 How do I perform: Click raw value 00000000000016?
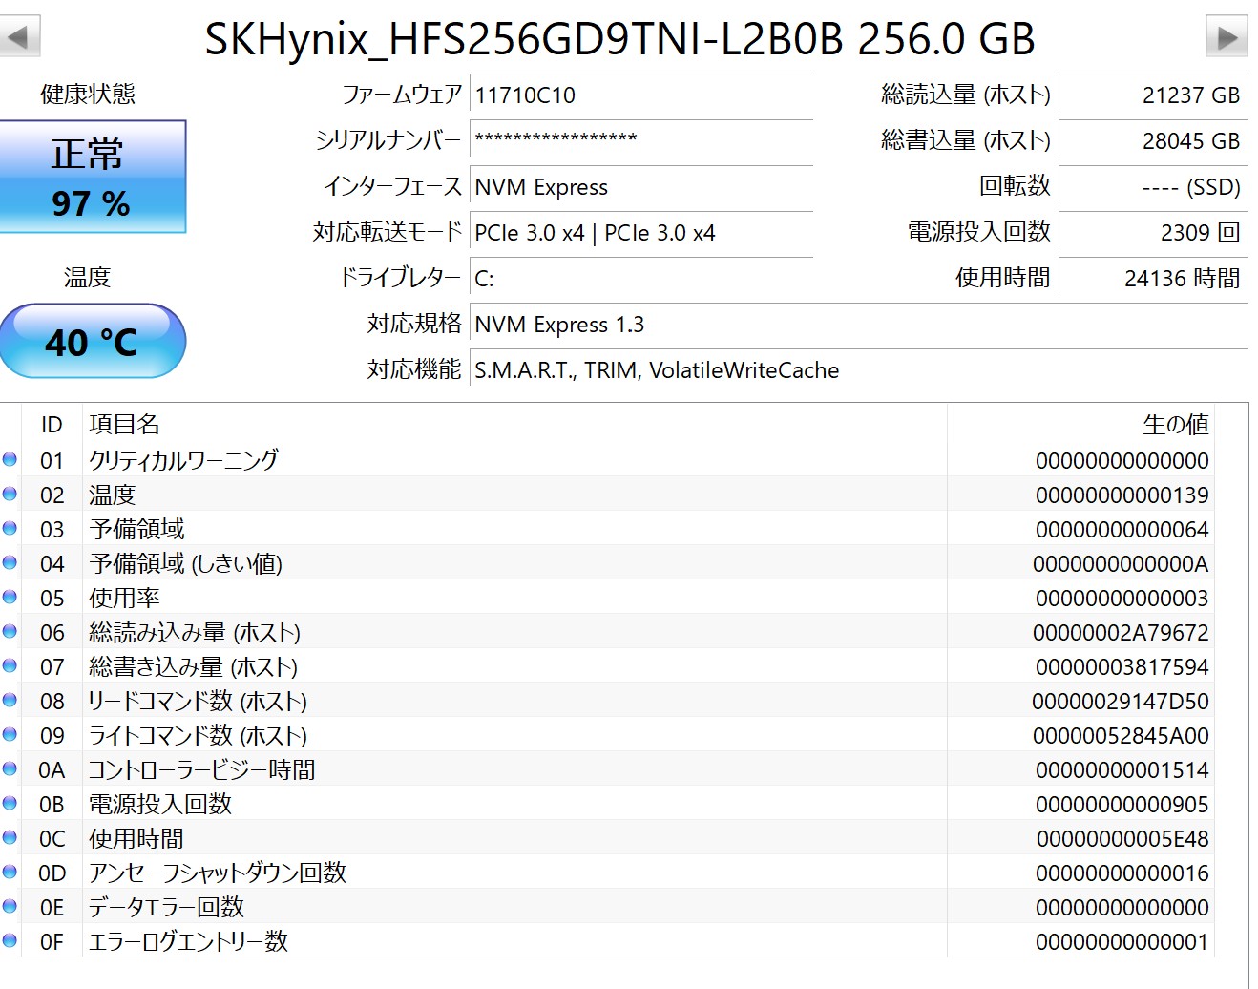(1122, 873)
